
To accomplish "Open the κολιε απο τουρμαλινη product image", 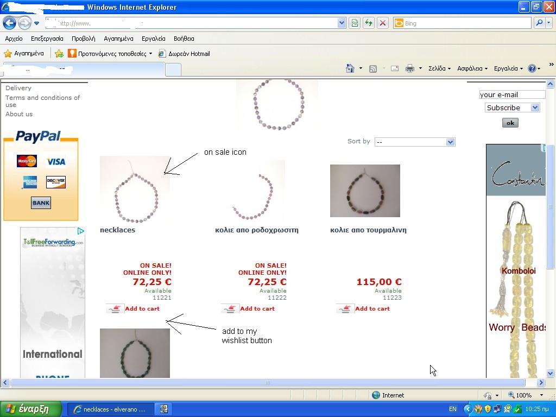I will tap(365, 191).
